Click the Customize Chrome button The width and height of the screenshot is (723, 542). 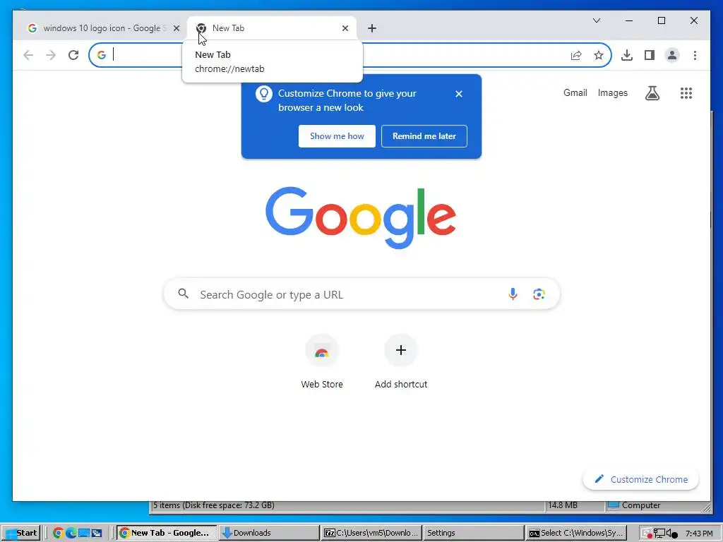pos(641,479)
